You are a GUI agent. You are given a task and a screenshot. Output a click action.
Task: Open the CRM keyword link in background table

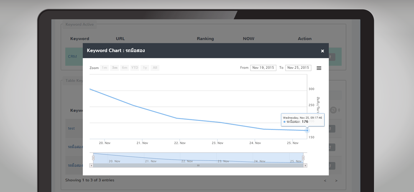pos(72,57)
